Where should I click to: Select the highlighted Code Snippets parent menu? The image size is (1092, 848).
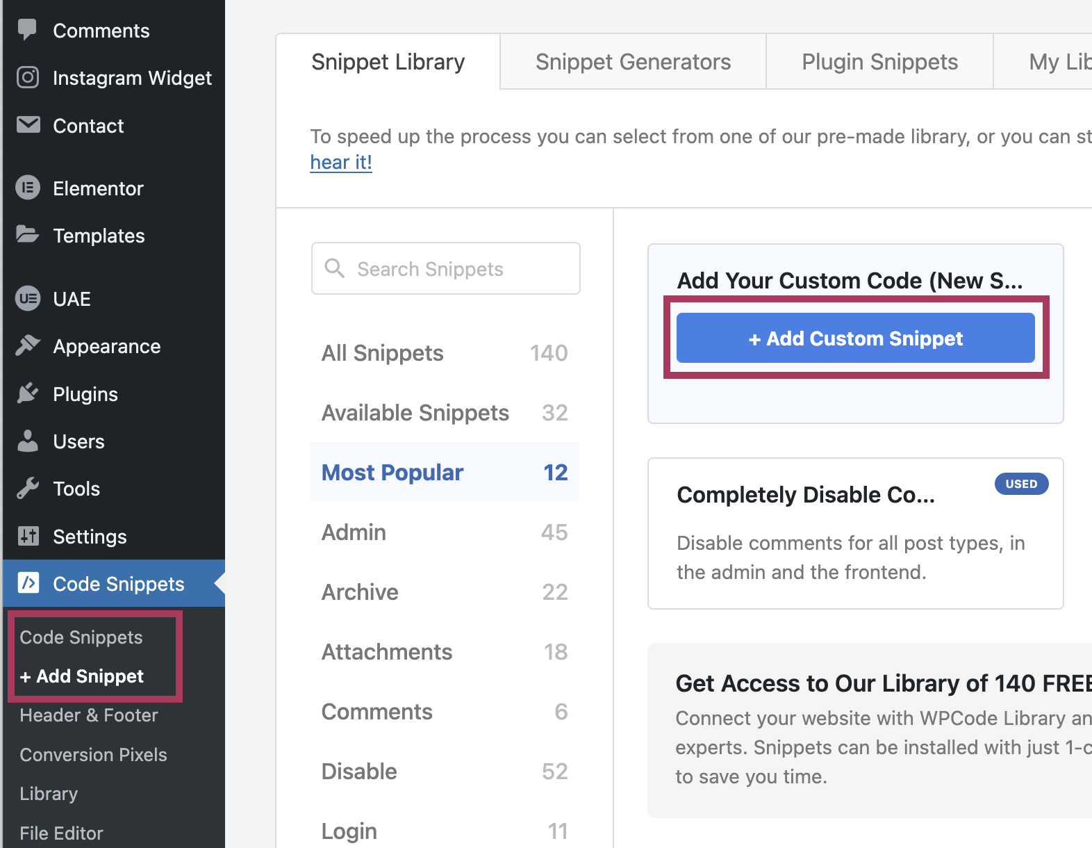click(114, 583)
